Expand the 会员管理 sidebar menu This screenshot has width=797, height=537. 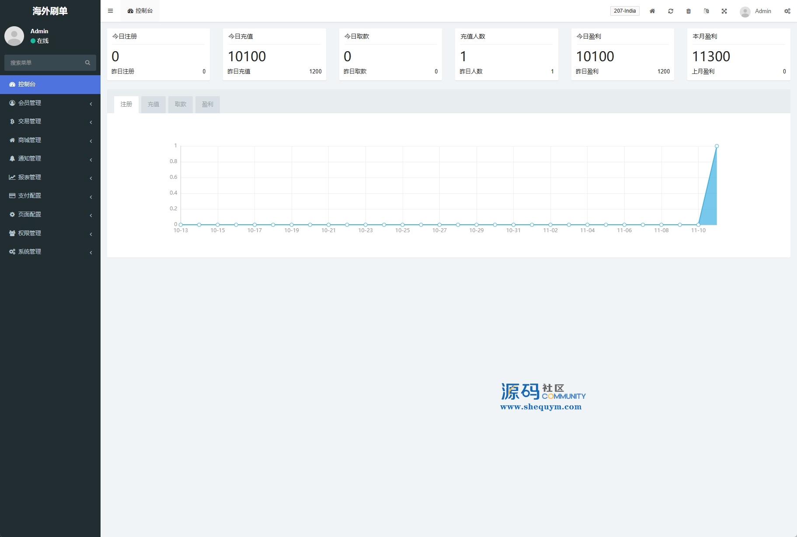50,103
